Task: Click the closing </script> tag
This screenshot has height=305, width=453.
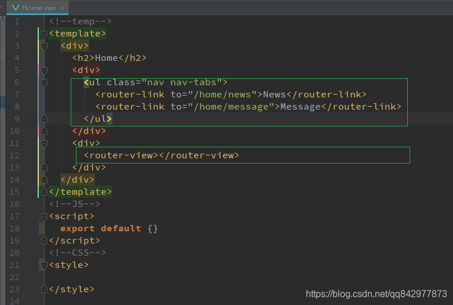Action: click(x=75, y=241)
